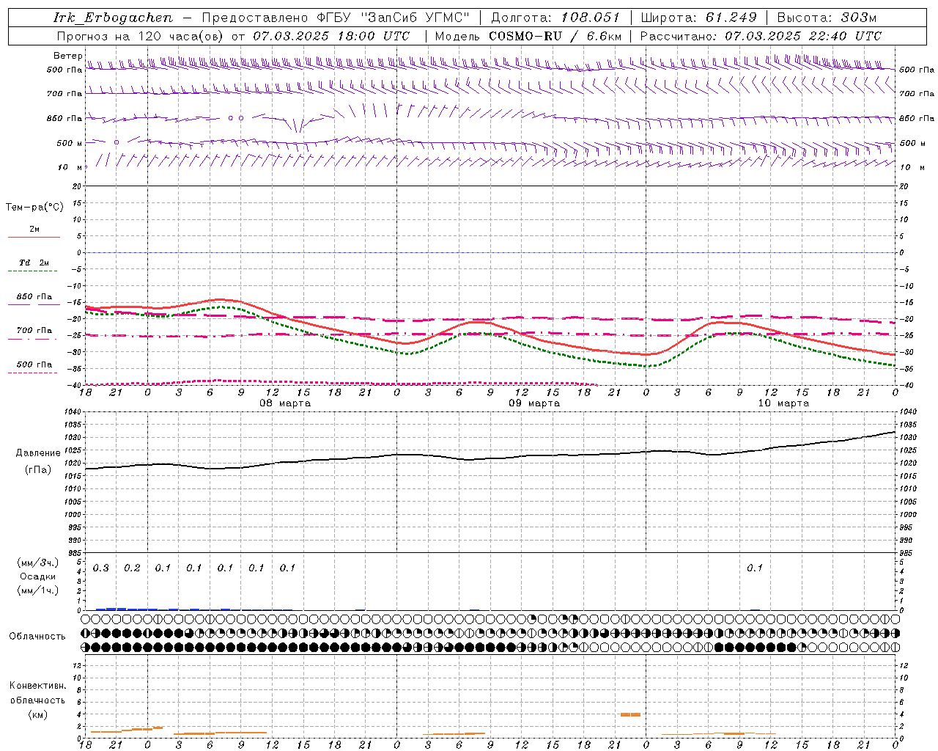Click the '500 м' wind level label on left
This screenshot has width=938, height=751.
point(70,143)
